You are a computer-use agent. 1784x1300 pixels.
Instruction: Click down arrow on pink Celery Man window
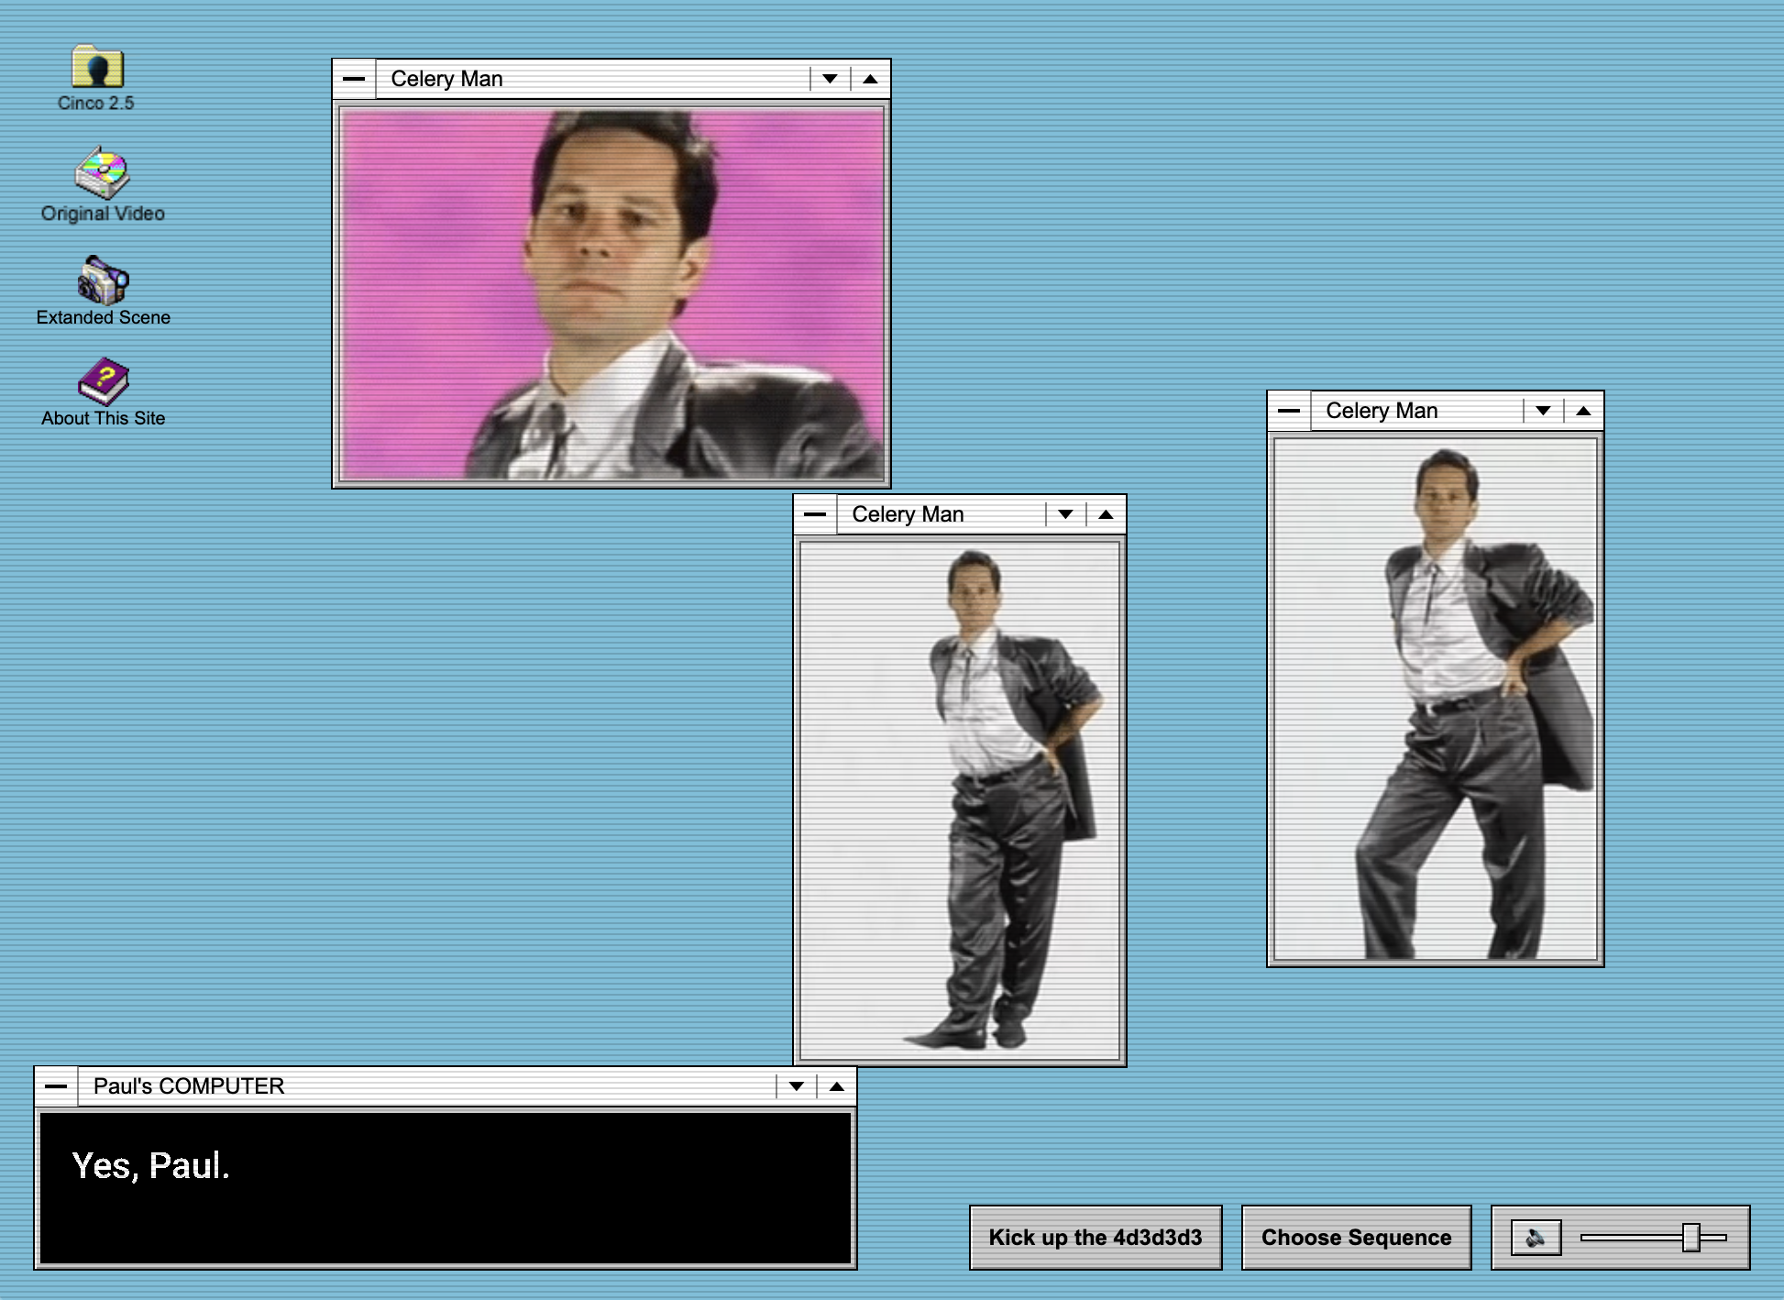830,79
